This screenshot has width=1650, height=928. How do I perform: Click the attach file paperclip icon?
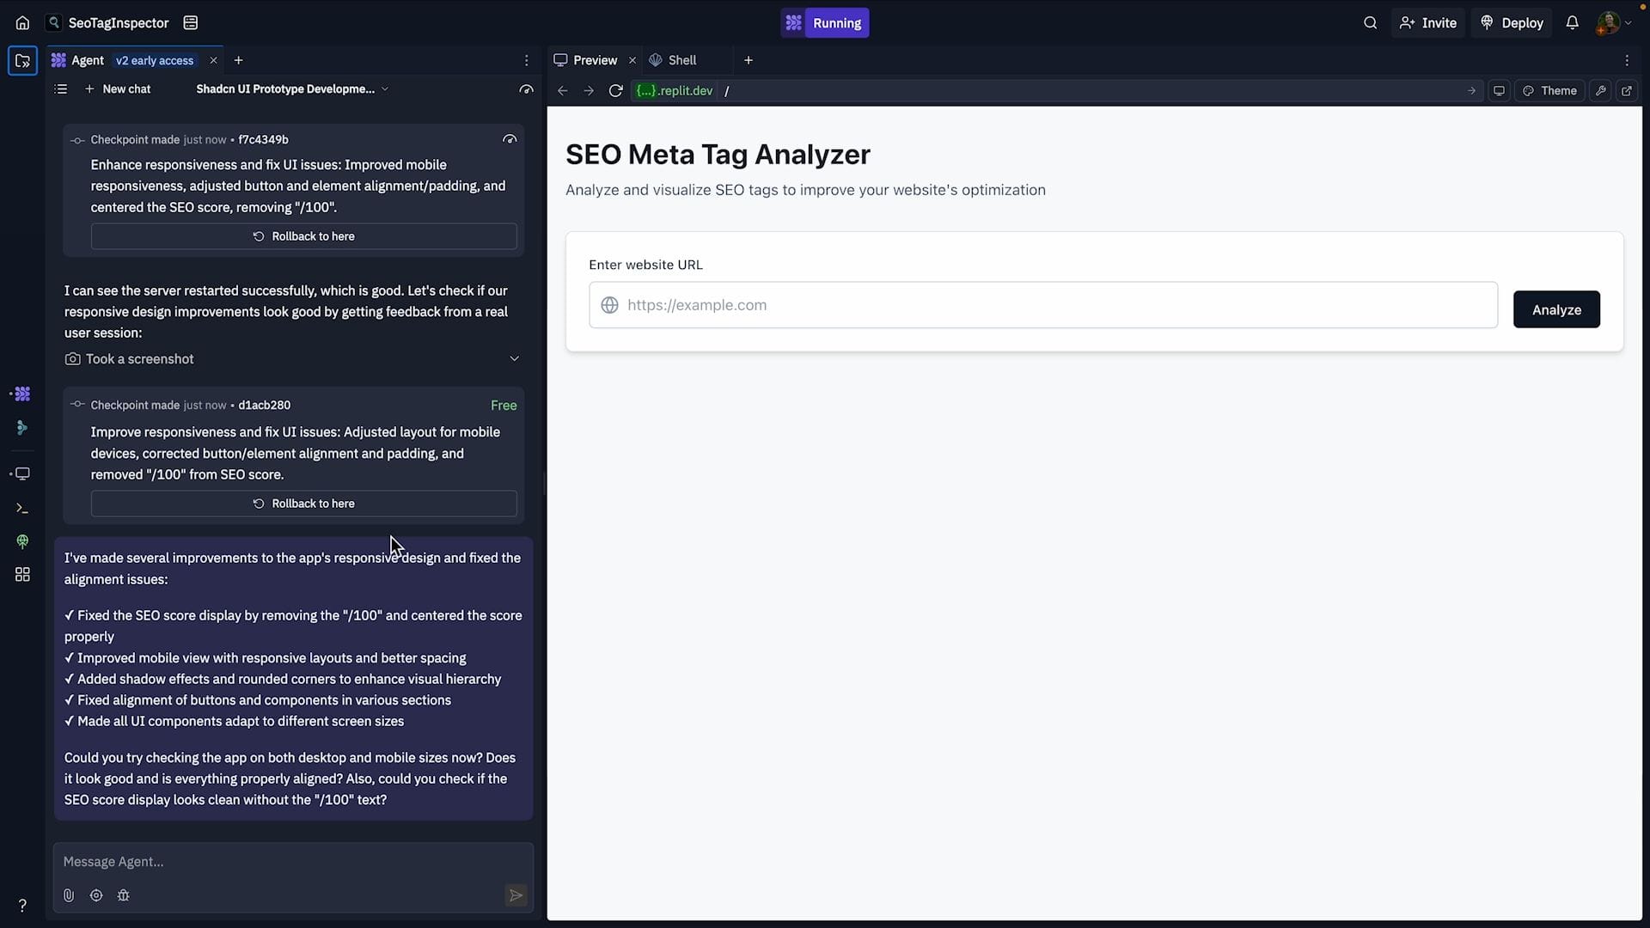click(69, 895)
